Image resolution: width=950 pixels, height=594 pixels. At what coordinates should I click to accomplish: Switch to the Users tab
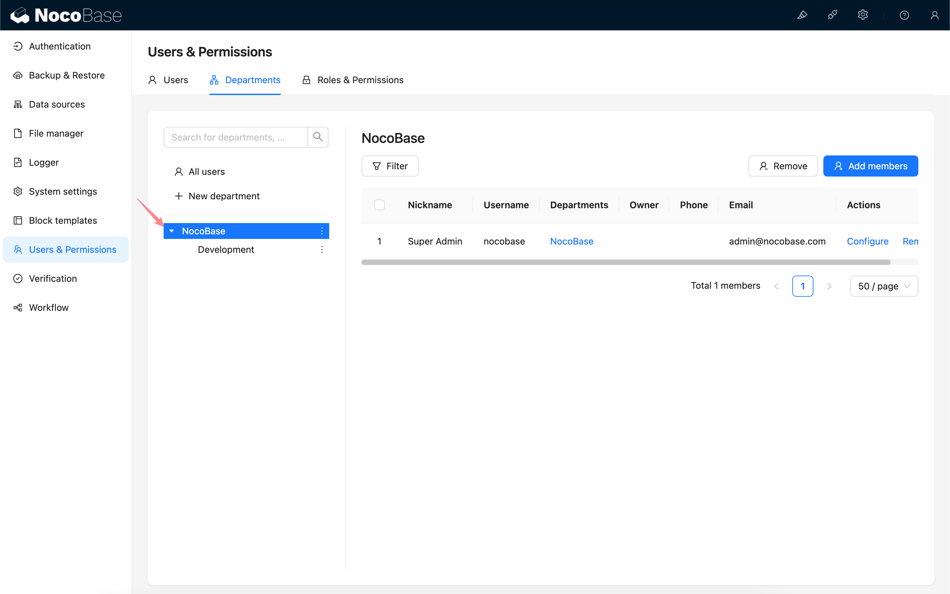pos(168,80)
